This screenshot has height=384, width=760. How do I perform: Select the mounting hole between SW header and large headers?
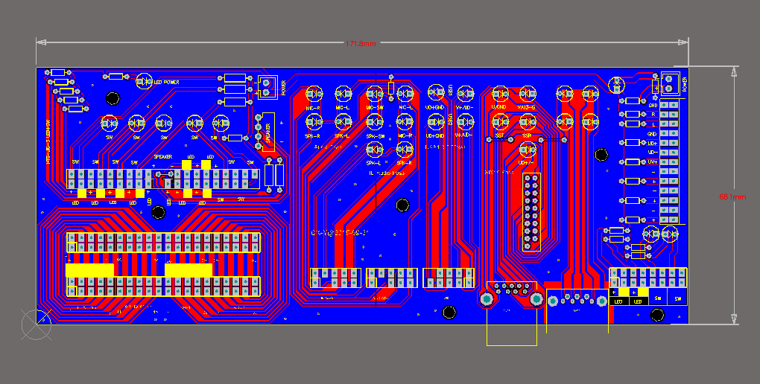tap(158, 212)
